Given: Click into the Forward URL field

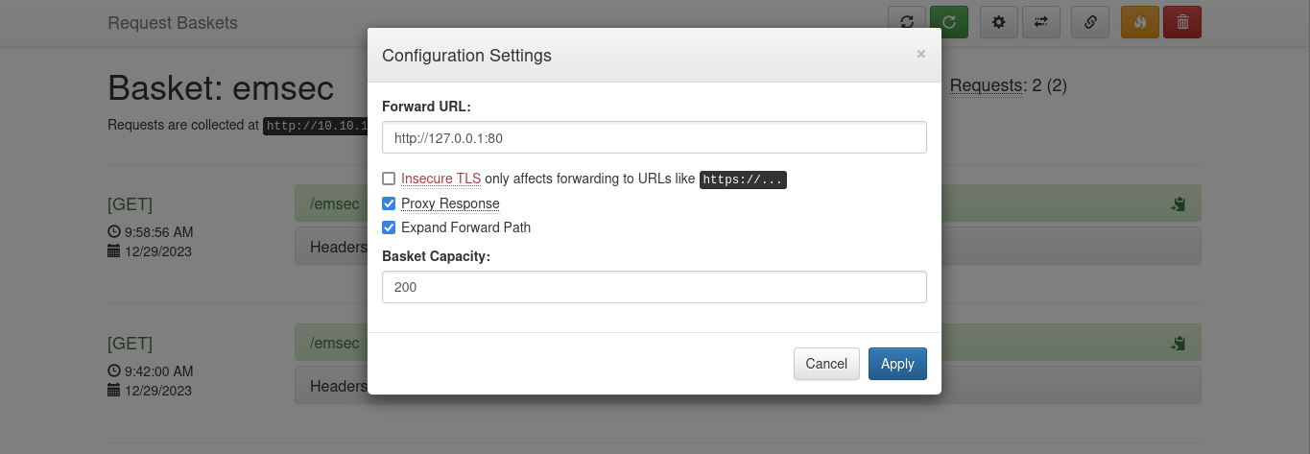Looking at the screenshot, I should tap(654, 137).
